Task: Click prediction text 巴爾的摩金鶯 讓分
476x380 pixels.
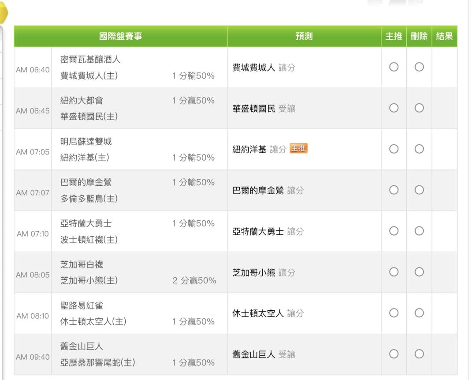Action: (x=268, y=191)
